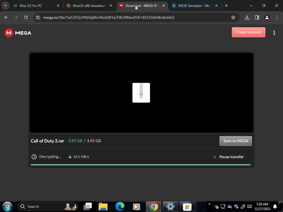The height and width of the screenshot is (212, 283).
Task: Open the Chrome profile menu
Action: tap(267, 17)
